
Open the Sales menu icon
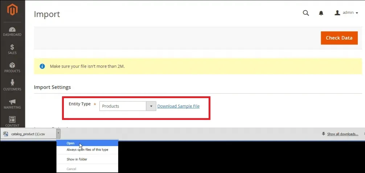[12, 47]
